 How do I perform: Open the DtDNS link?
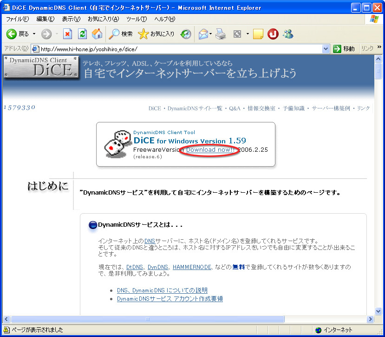point(135,267)
